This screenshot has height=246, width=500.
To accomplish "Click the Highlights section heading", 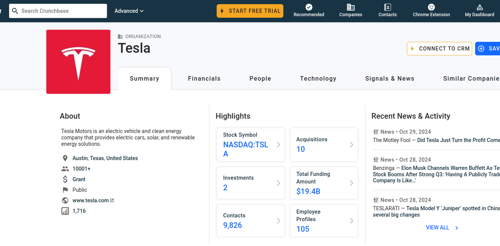I will coord(233,116).
